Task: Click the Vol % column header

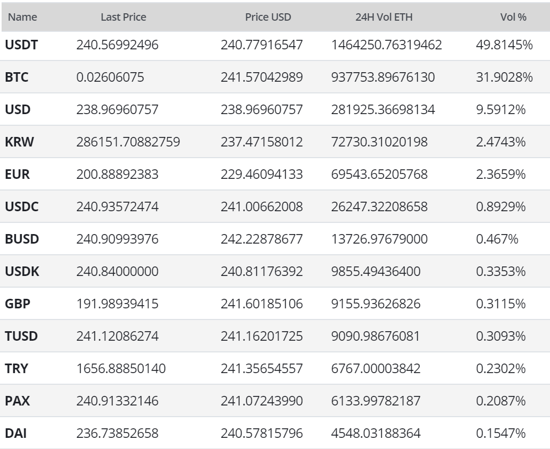Action: point(513,17)
